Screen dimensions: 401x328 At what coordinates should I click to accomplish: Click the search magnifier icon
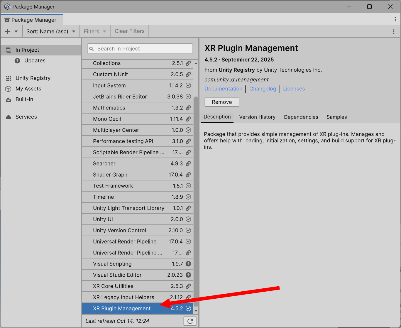[x=92, y=49]
